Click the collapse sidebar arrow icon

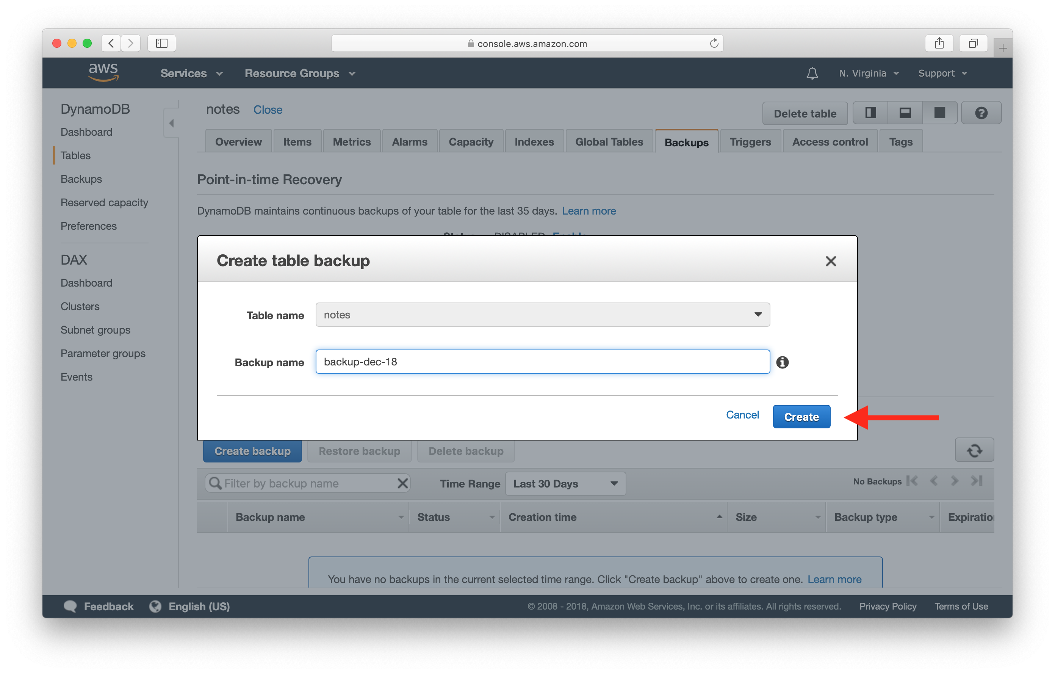(x=172, y=123)
